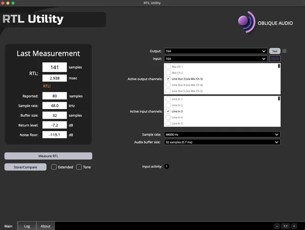Click the output channels list scrollbar
This screenshot has height=230, width=305.
point(279,66)
